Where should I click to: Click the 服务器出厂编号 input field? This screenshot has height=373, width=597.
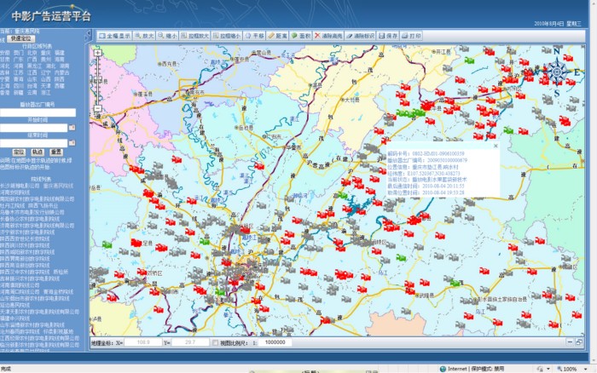pyautogui.click(x=38, y=112)
